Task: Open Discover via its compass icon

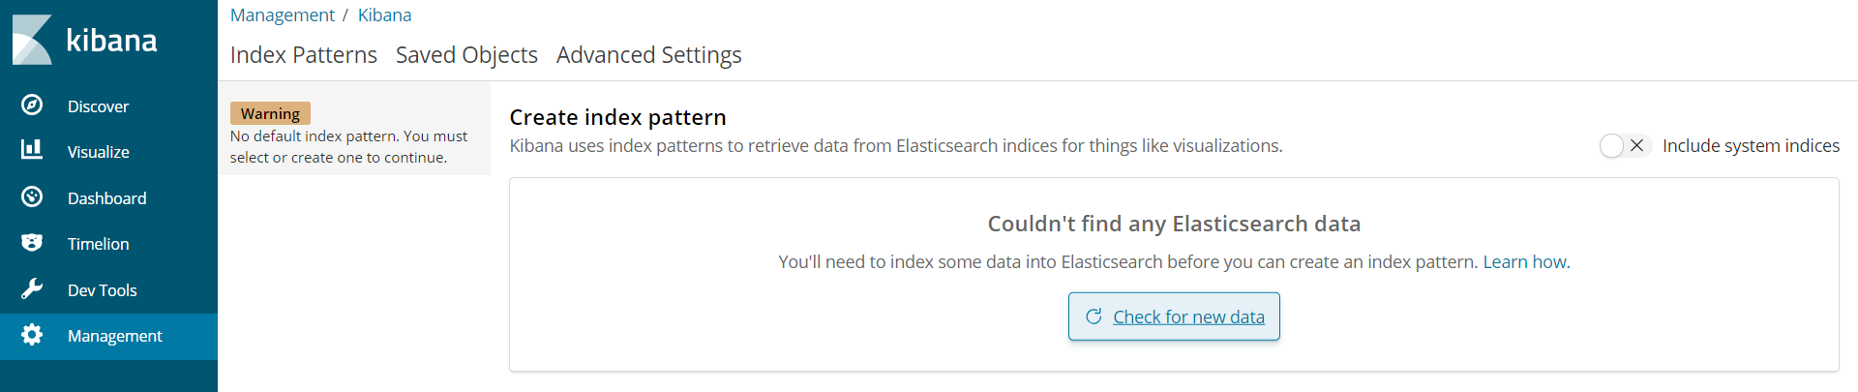Action: pyautogui.click(x=32, y=105)
